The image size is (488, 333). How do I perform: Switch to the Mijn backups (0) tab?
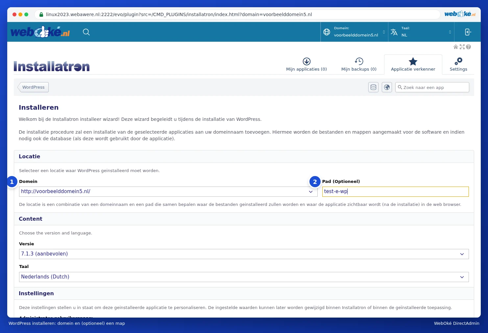pyautogui.click(x=359, y=64)
